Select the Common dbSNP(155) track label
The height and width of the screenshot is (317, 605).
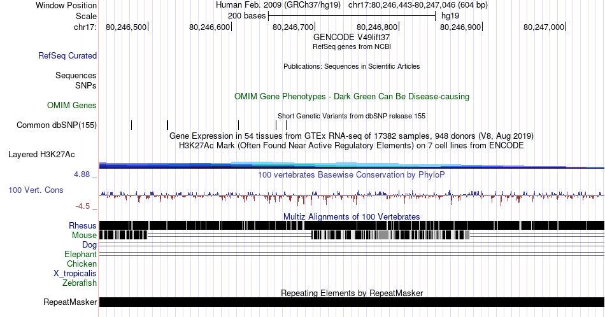[57, 125]
